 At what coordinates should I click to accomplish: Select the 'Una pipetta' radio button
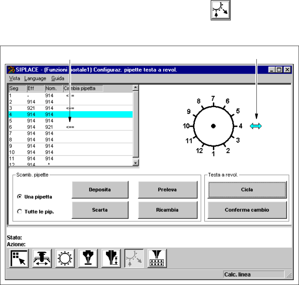(19, 197)
